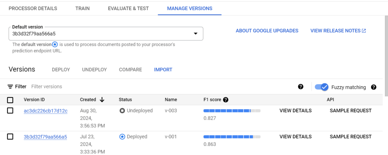This screenshot has width=388, height=155.
Task: Click the Undeployed status icon for v-003
Action: tap(122, 111)
